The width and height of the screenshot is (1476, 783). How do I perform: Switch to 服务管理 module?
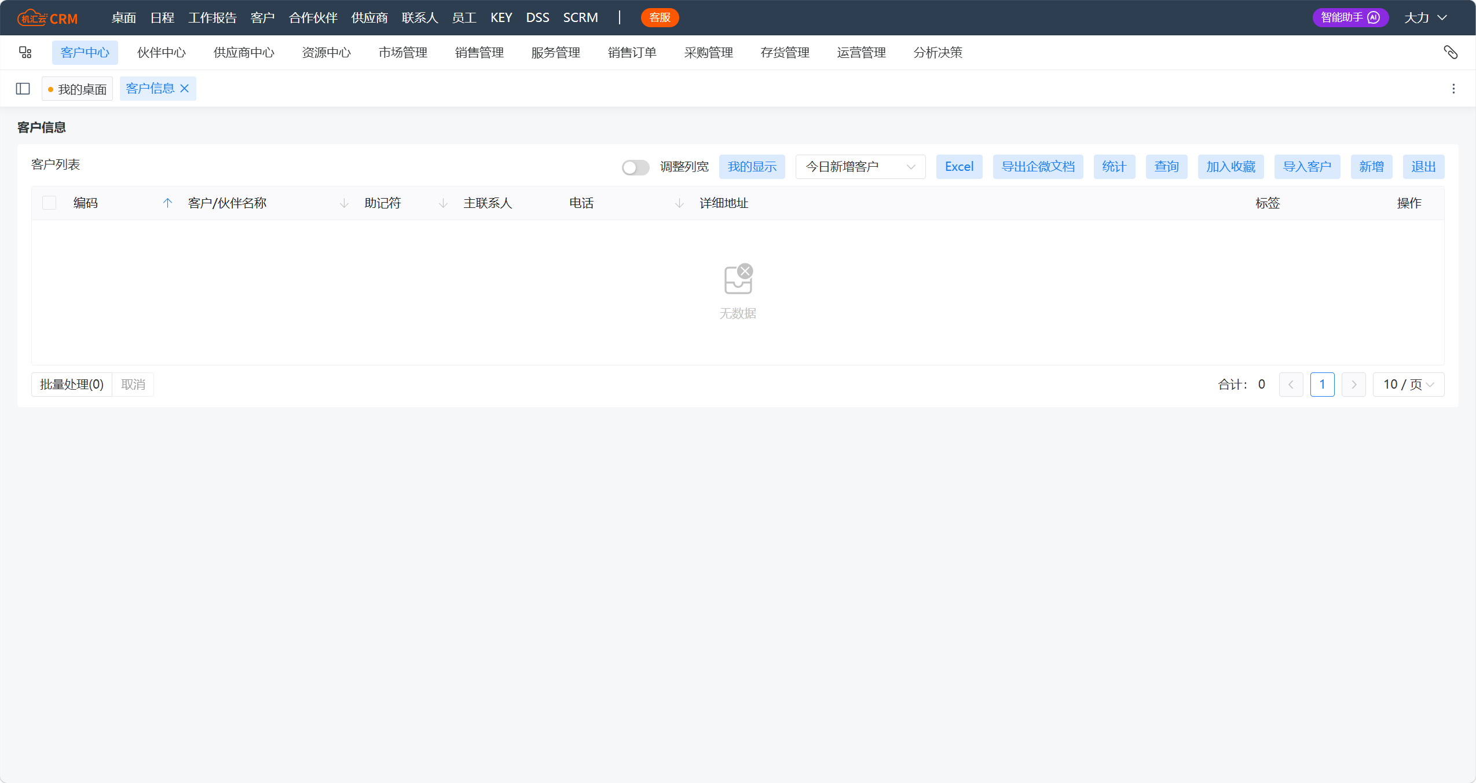(556, 53)
